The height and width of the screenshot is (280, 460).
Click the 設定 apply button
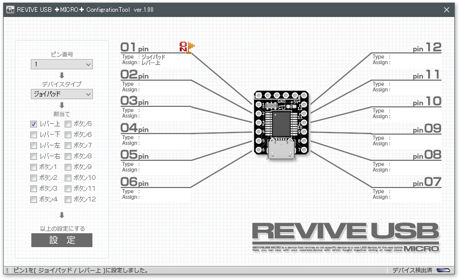[x=62, y=240]
